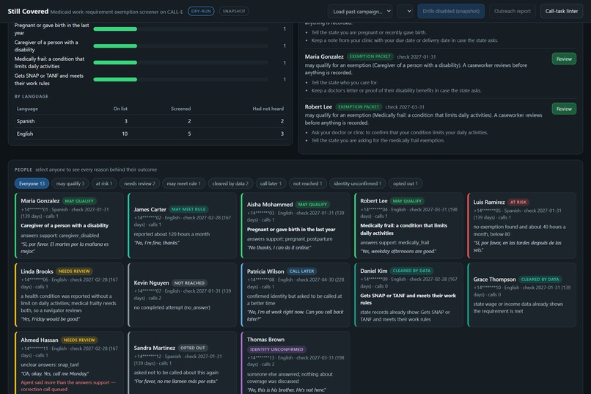The image size is (591, 394).
Task: Click MAY QUALIFY badge on Aisha Mohammed
Action: (x=312, y=205)
